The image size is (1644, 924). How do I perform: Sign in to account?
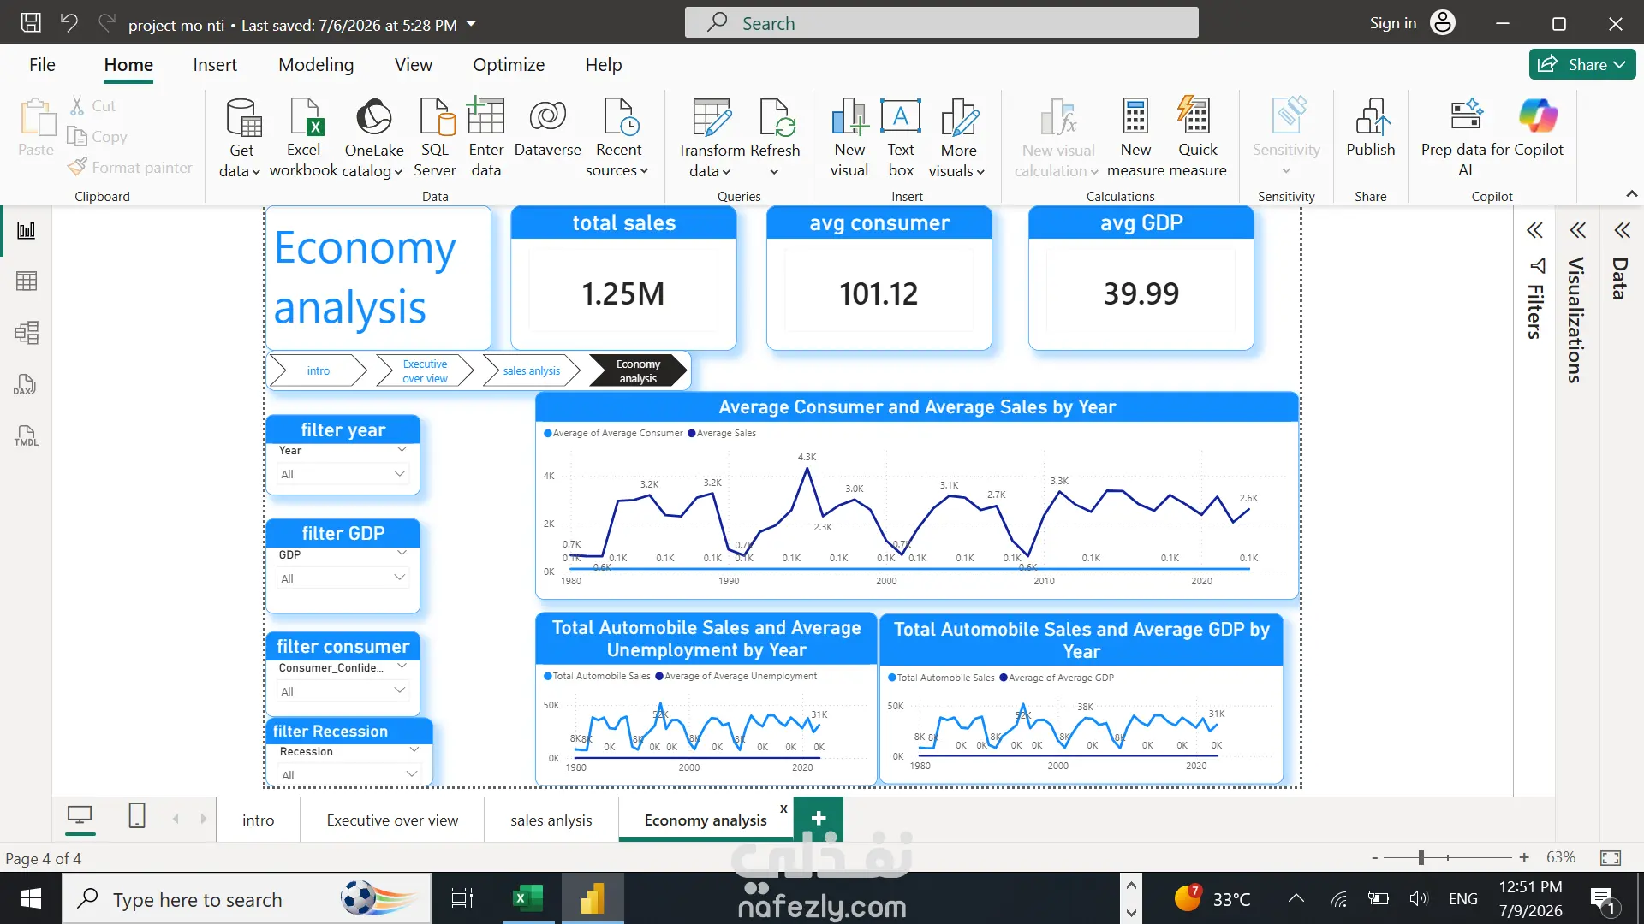click(x=1411, y=23)
